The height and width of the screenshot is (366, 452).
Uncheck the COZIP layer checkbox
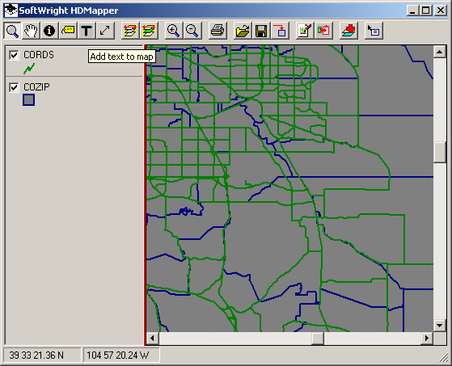tap(14, 87)
